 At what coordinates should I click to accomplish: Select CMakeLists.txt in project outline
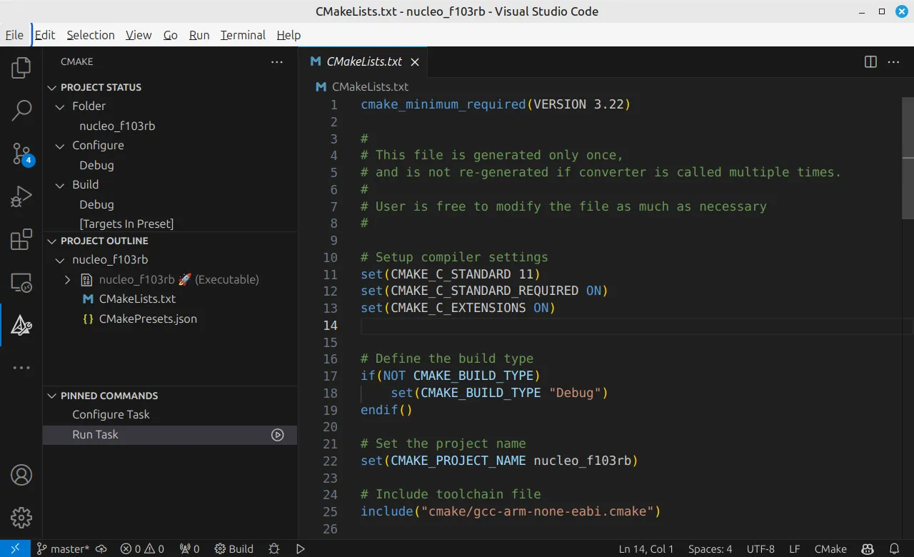click(x=137, y=299)
